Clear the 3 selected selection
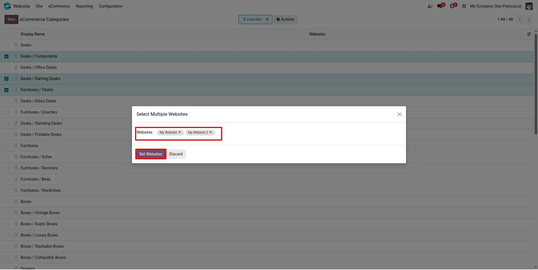 point(267,19)
